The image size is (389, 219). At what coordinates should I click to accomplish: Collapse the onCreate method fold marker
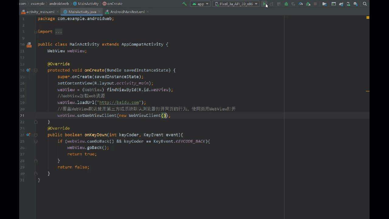tap(36, 70)
